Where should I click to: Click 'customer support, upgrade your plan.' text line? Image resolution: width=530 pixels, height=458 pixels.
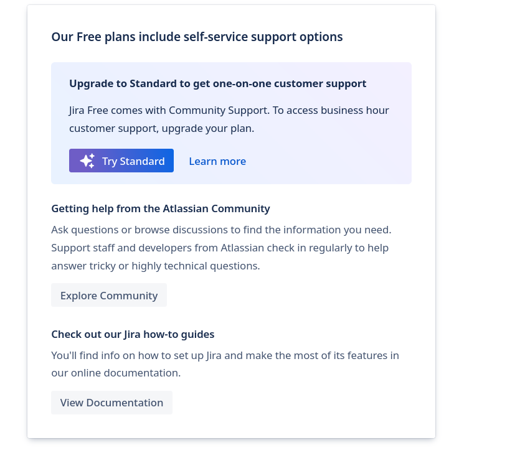pyautogui.click(x=161, y=128)
